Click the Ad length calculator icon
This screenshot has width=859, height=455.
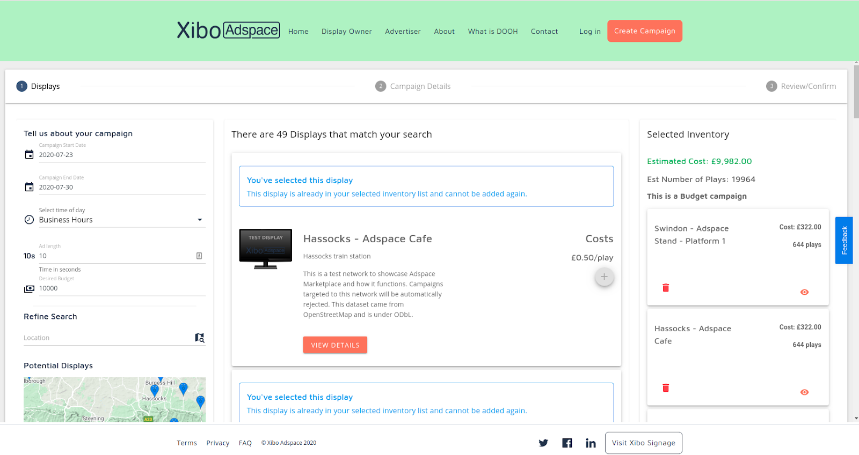tap(199, 256)
